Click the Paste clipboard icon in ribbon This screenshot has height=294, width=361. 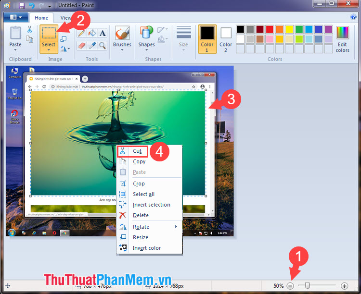point(15,33)
